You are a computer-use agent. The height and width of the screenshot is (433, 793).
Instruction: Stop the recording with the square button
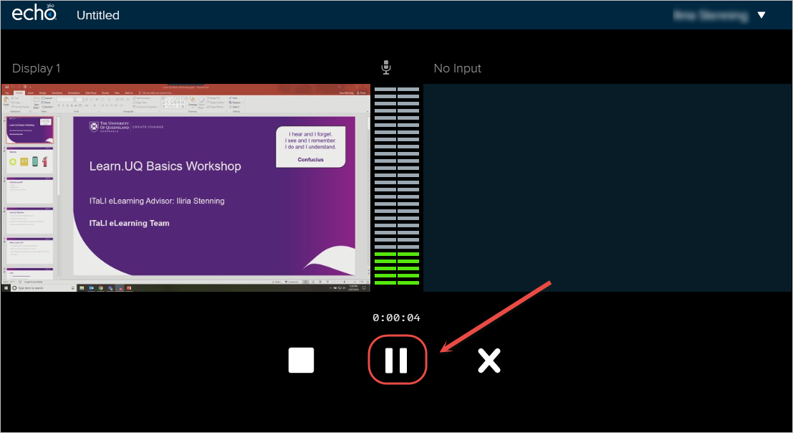click(301, 360)
